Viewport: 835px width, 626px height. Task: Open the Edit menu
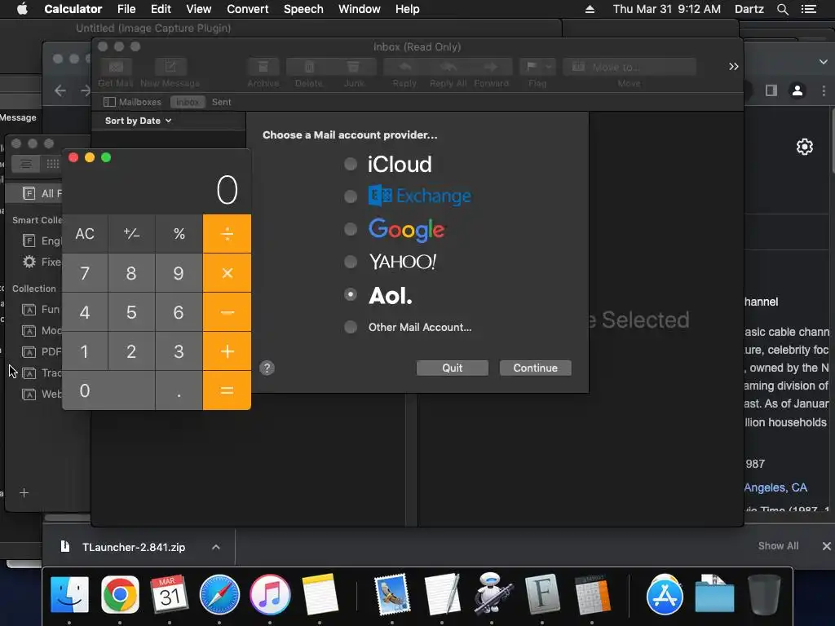click(161, 9)
